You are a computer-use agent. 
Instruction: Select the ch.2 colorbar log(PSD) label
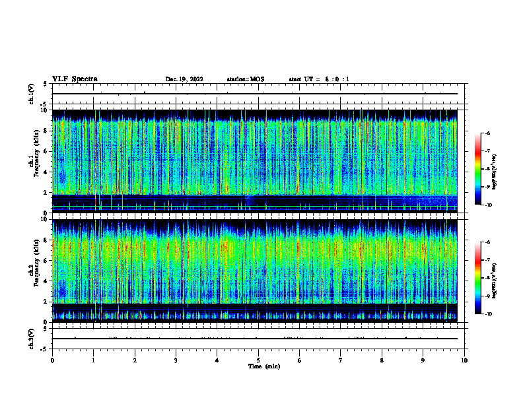point(495,281)
